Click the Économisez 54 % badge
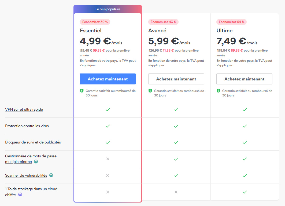The width and height of the screenshot is (285, 206). point(231,22)
